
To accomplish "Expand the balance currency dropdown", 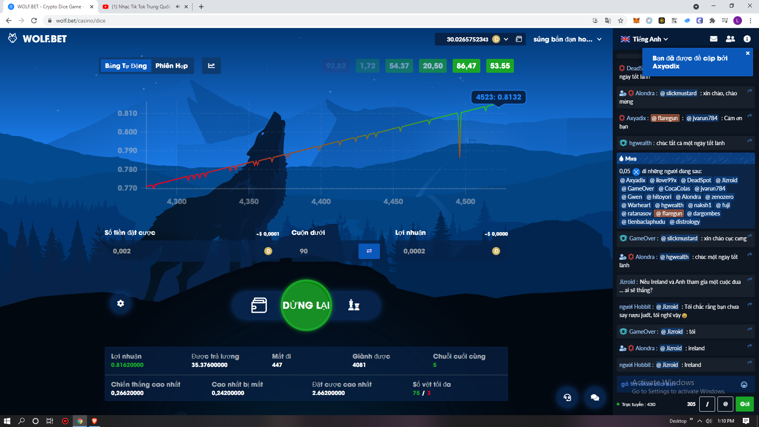I will (x=506, y=39).
